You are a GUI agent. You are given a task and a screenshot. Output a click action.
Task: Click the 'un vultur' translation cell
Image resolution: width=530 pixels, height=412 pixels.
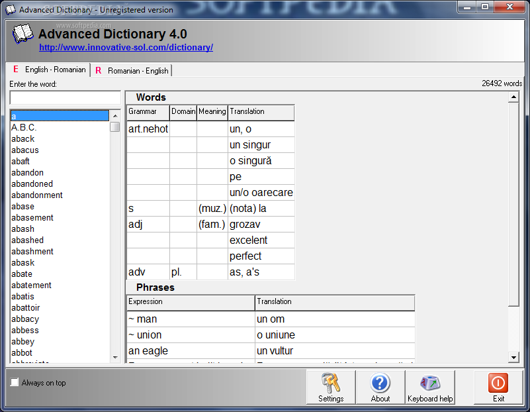(x=335, y=351)
